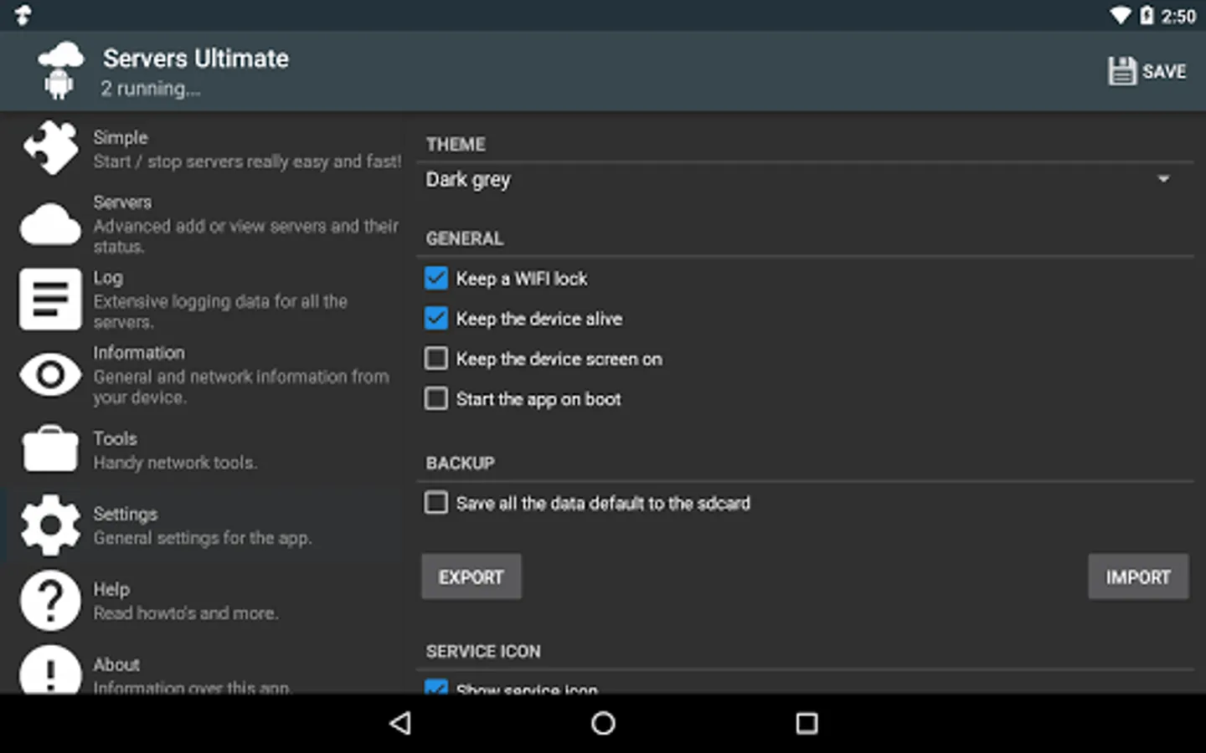Select the Log menu title

point(108,278)
